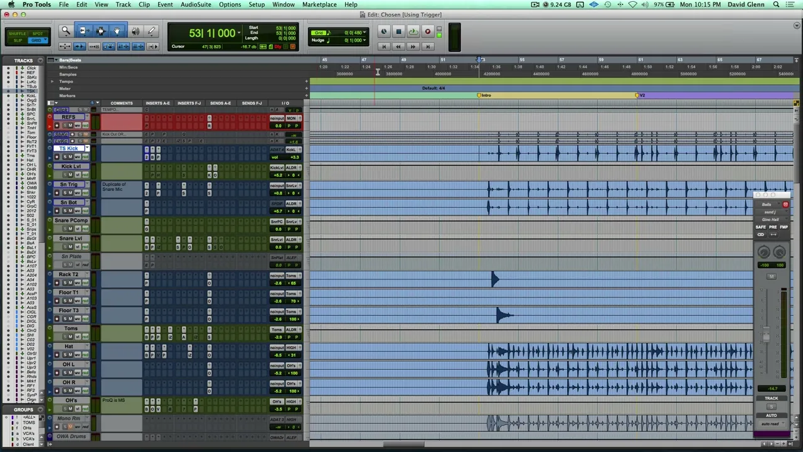Enable Spot edit mode
Image resolution: width=803 pixels, height=452 pixels.
[38, 33]
